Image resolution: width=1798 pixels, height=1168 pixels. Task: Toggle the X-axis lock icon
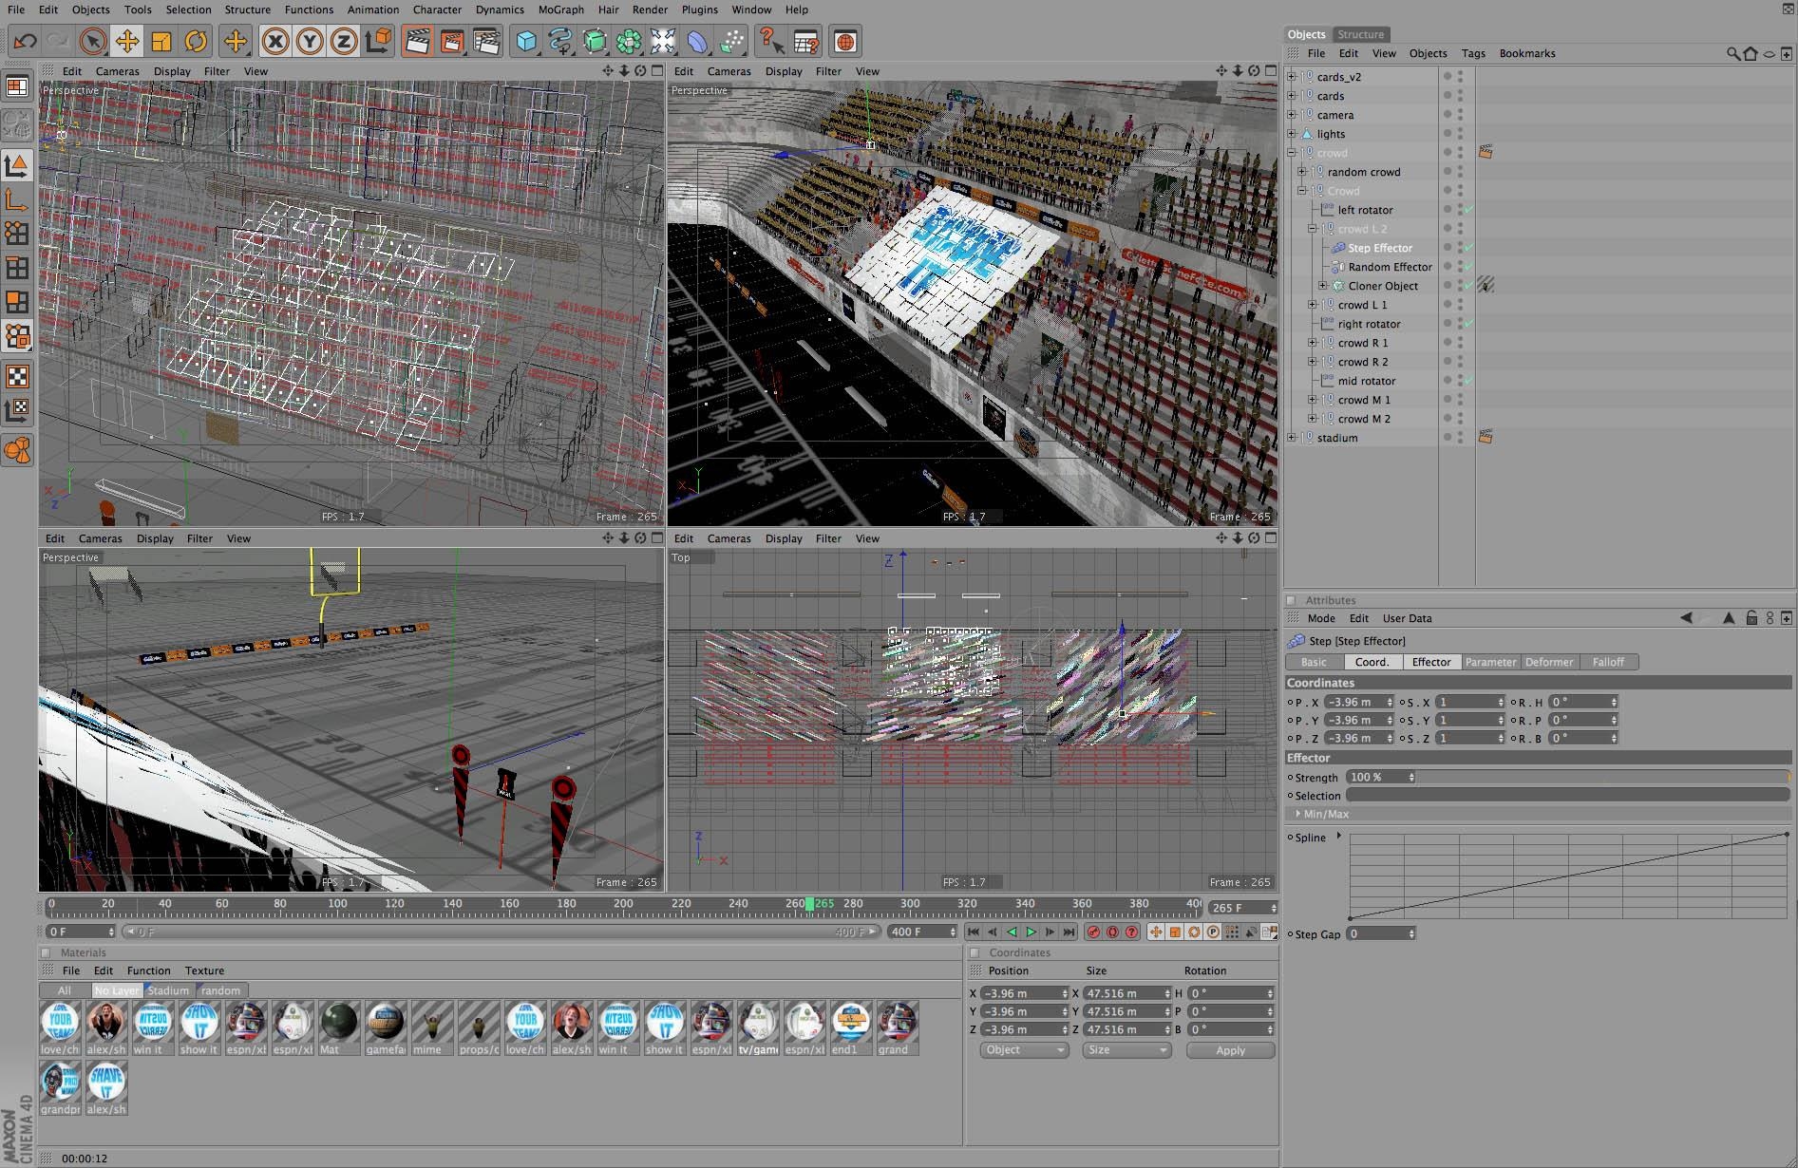[x=275, y=41]
